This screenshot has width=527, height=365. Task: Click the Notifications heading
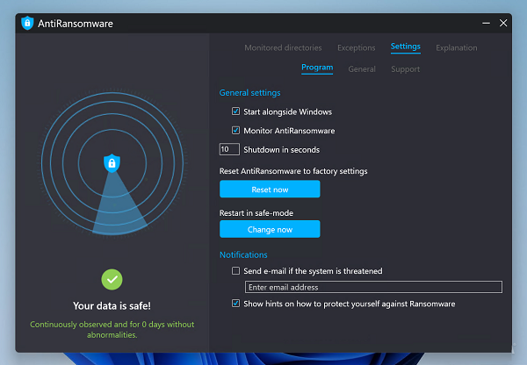coord(243,254)
